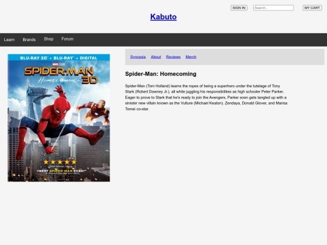
Task: Click the Blu-ray 3D banner on cover
Action: pyautogui.click(x=59, y=57)
